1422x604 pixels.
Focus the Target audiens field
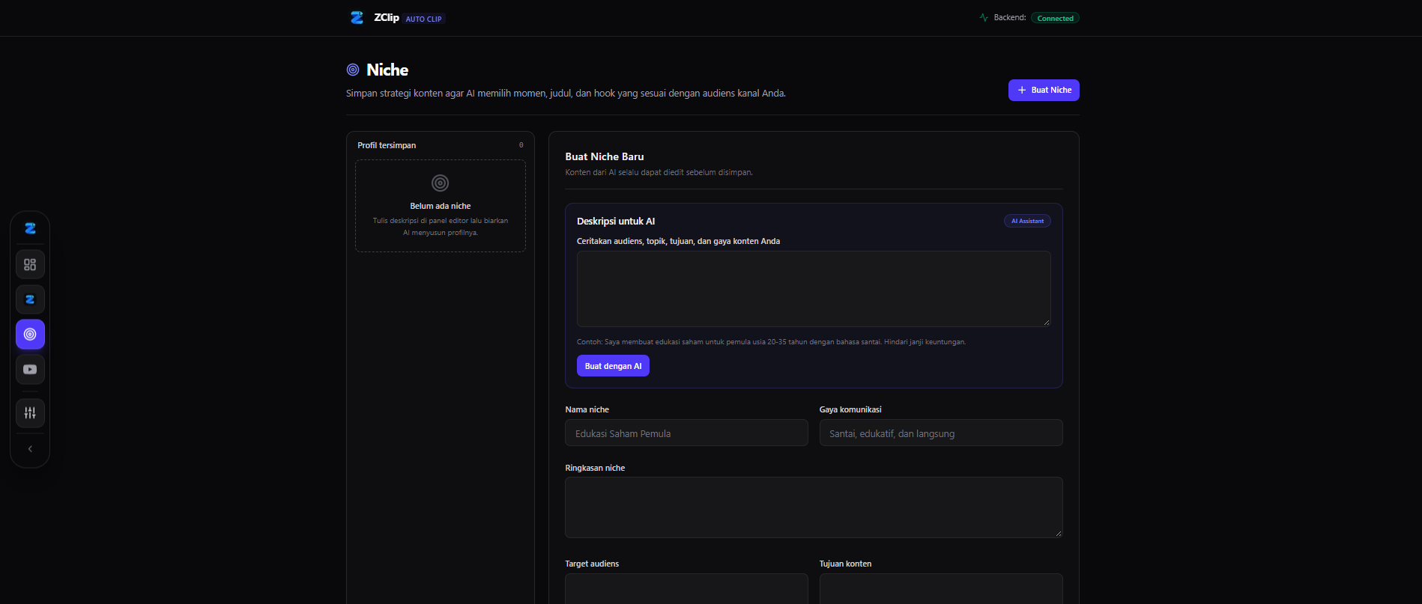pyautogui.click(x=686, y=588)
